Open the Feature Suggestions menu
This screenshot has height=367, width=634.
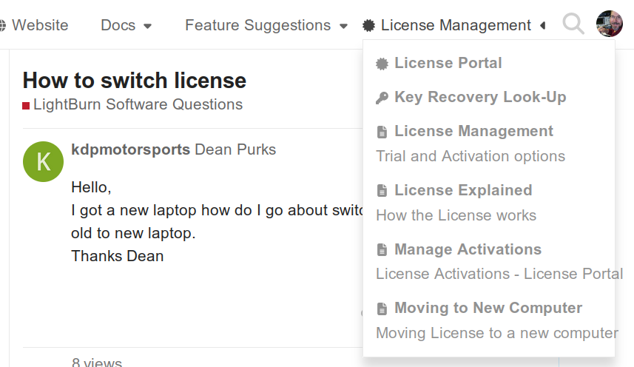pyautogui.click(x=257, y=25)
